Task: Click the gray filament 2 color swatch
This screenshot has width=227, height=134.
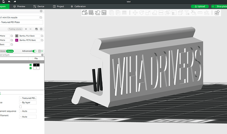Action: (17, 36)
